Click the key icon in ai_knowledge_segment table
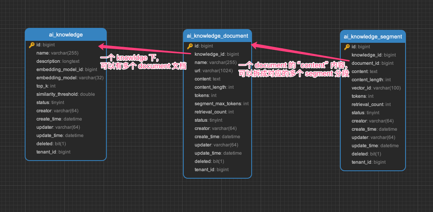Image resolution: width=433 pixels, height=212 pixels. click(x=347, y=47)
